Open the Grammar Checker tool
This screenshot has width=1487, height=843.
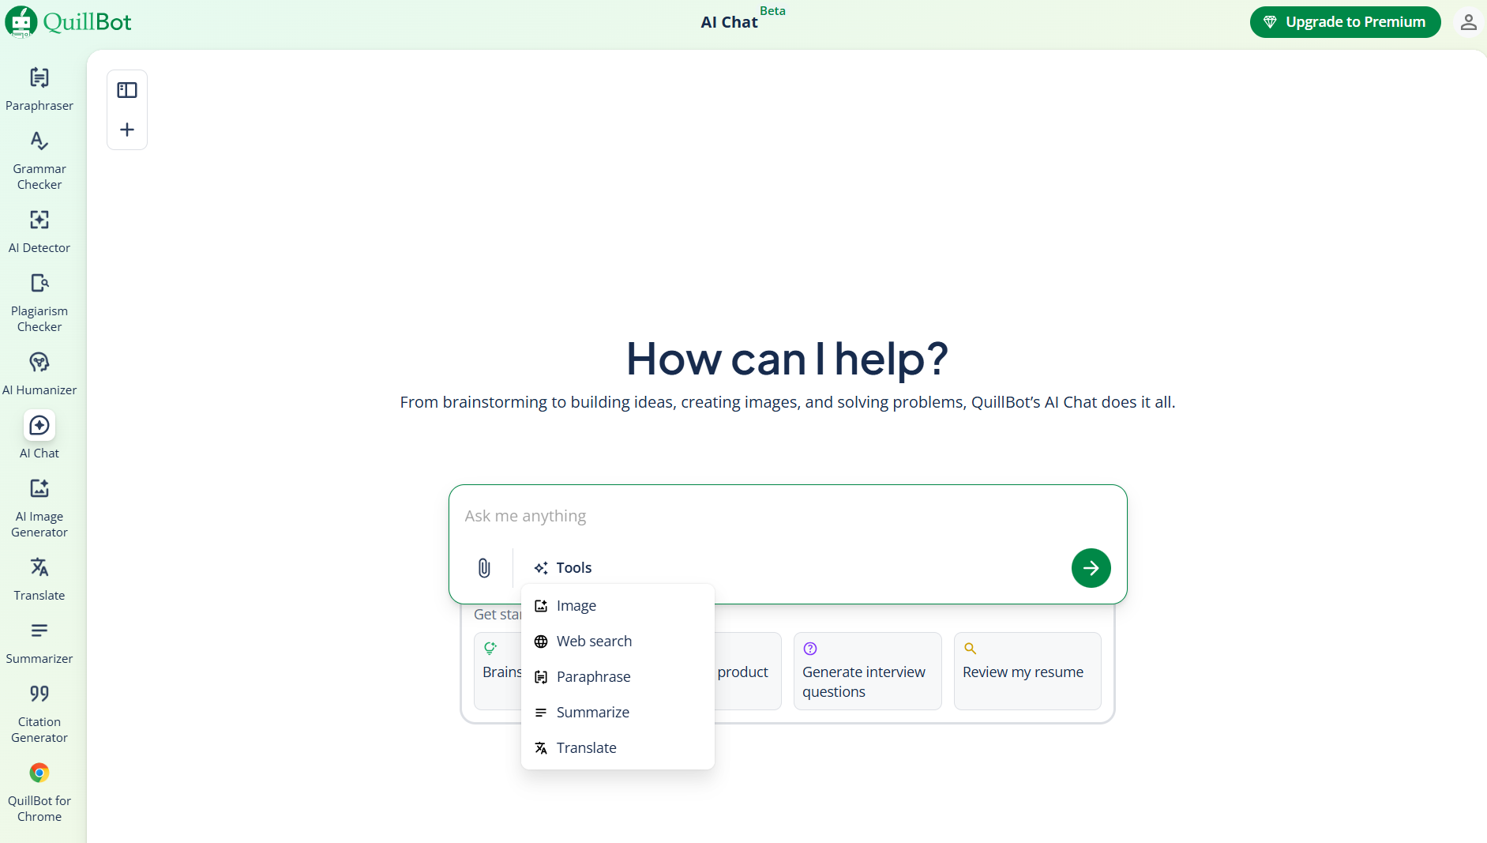[x=39, y=160]
